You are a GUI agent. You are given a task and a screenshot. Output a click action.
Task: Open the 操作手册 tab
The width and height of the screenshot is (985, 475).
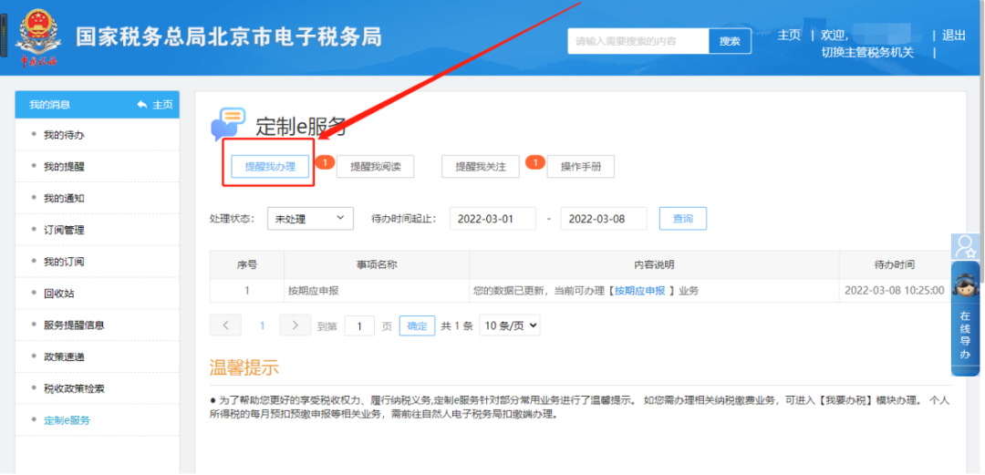click(581, 167)
